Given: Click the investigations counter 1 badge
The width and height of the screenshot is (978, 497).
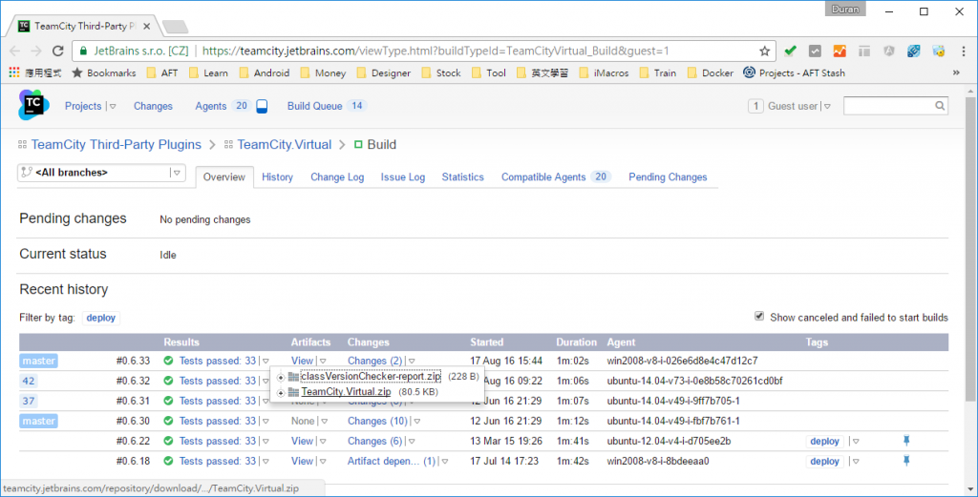Looking at the screenshot, I should [755, 106].
